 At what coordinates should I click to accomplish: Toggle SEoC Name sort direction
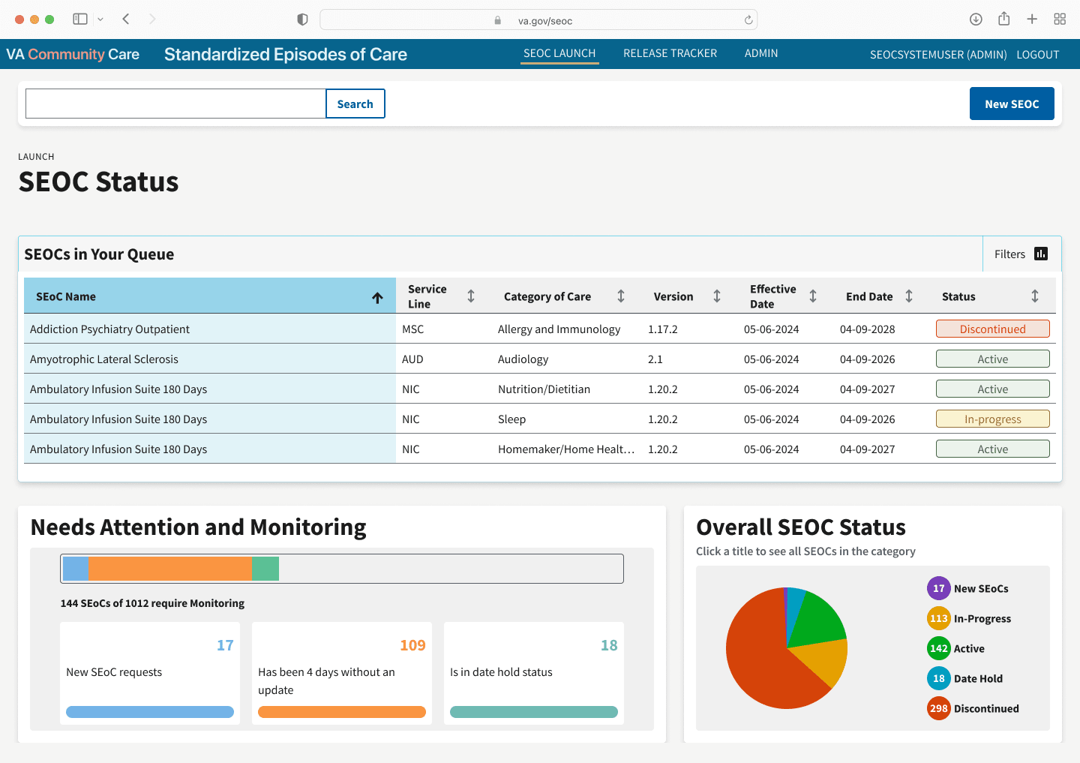(377, 298)
